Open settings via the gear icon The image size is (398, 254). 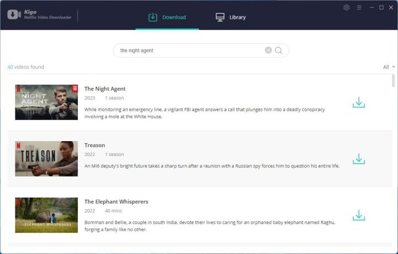pos(346,7)
